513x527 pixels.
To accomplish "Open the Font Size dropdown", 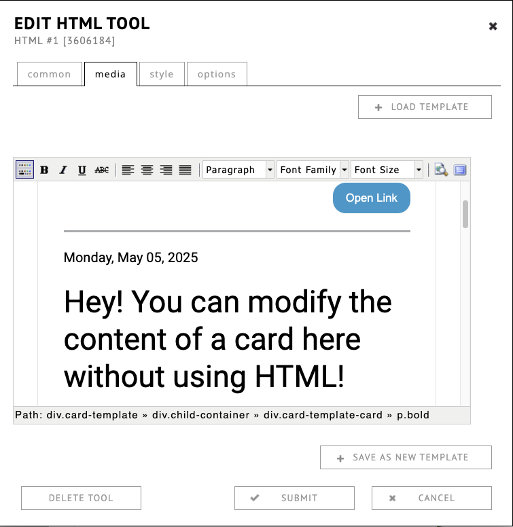I will (387, 170).
